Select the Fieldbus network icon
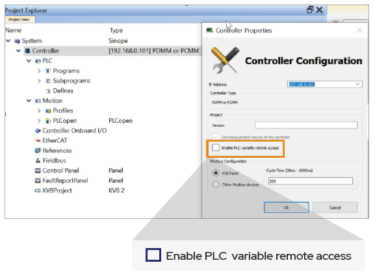Viewport: 375px width, 276px height. pyautogui.click(x=38, y=161)
